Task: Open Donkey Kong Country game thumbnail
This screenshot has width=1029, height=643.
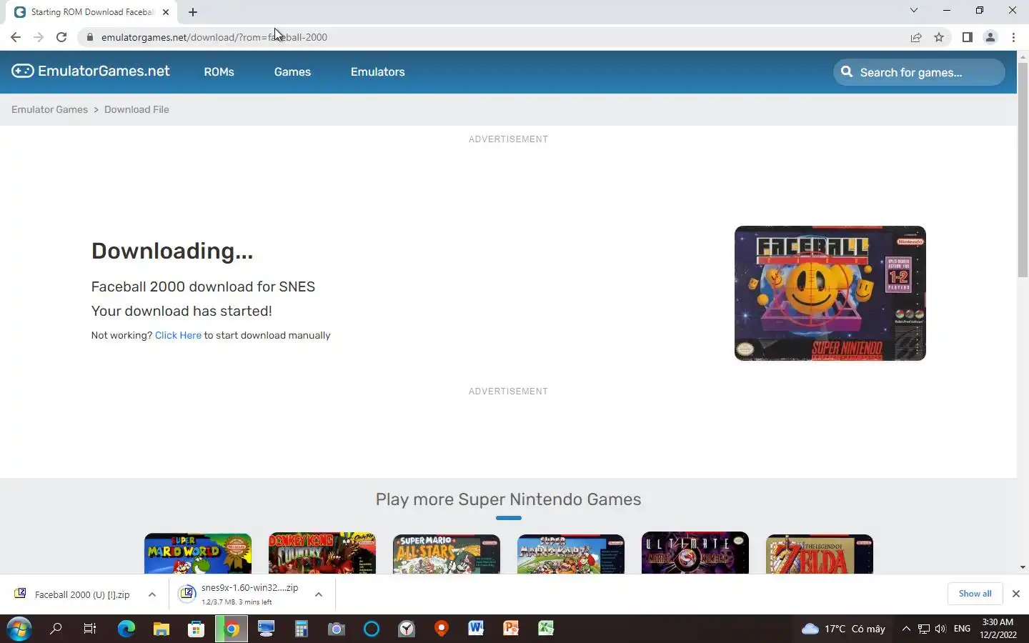Action: click(x=322, y=553)
